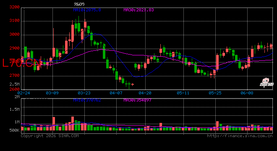Viewport: 277px width, 151px height.
Task: Click the 03-09 date label
Action: (52, 93)
